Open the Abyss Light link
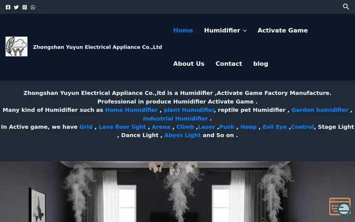Image resolution: width=355 pixels, height=222 pixels. click(182, 135)
